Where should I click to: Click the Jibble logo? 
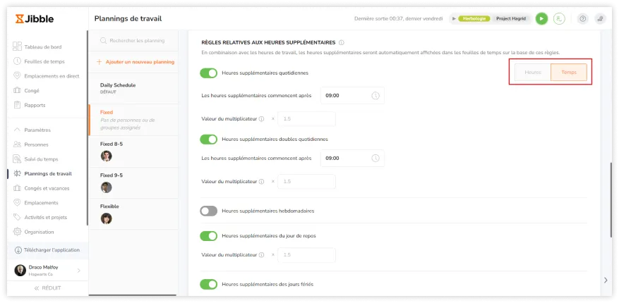[x=35, y=18]
